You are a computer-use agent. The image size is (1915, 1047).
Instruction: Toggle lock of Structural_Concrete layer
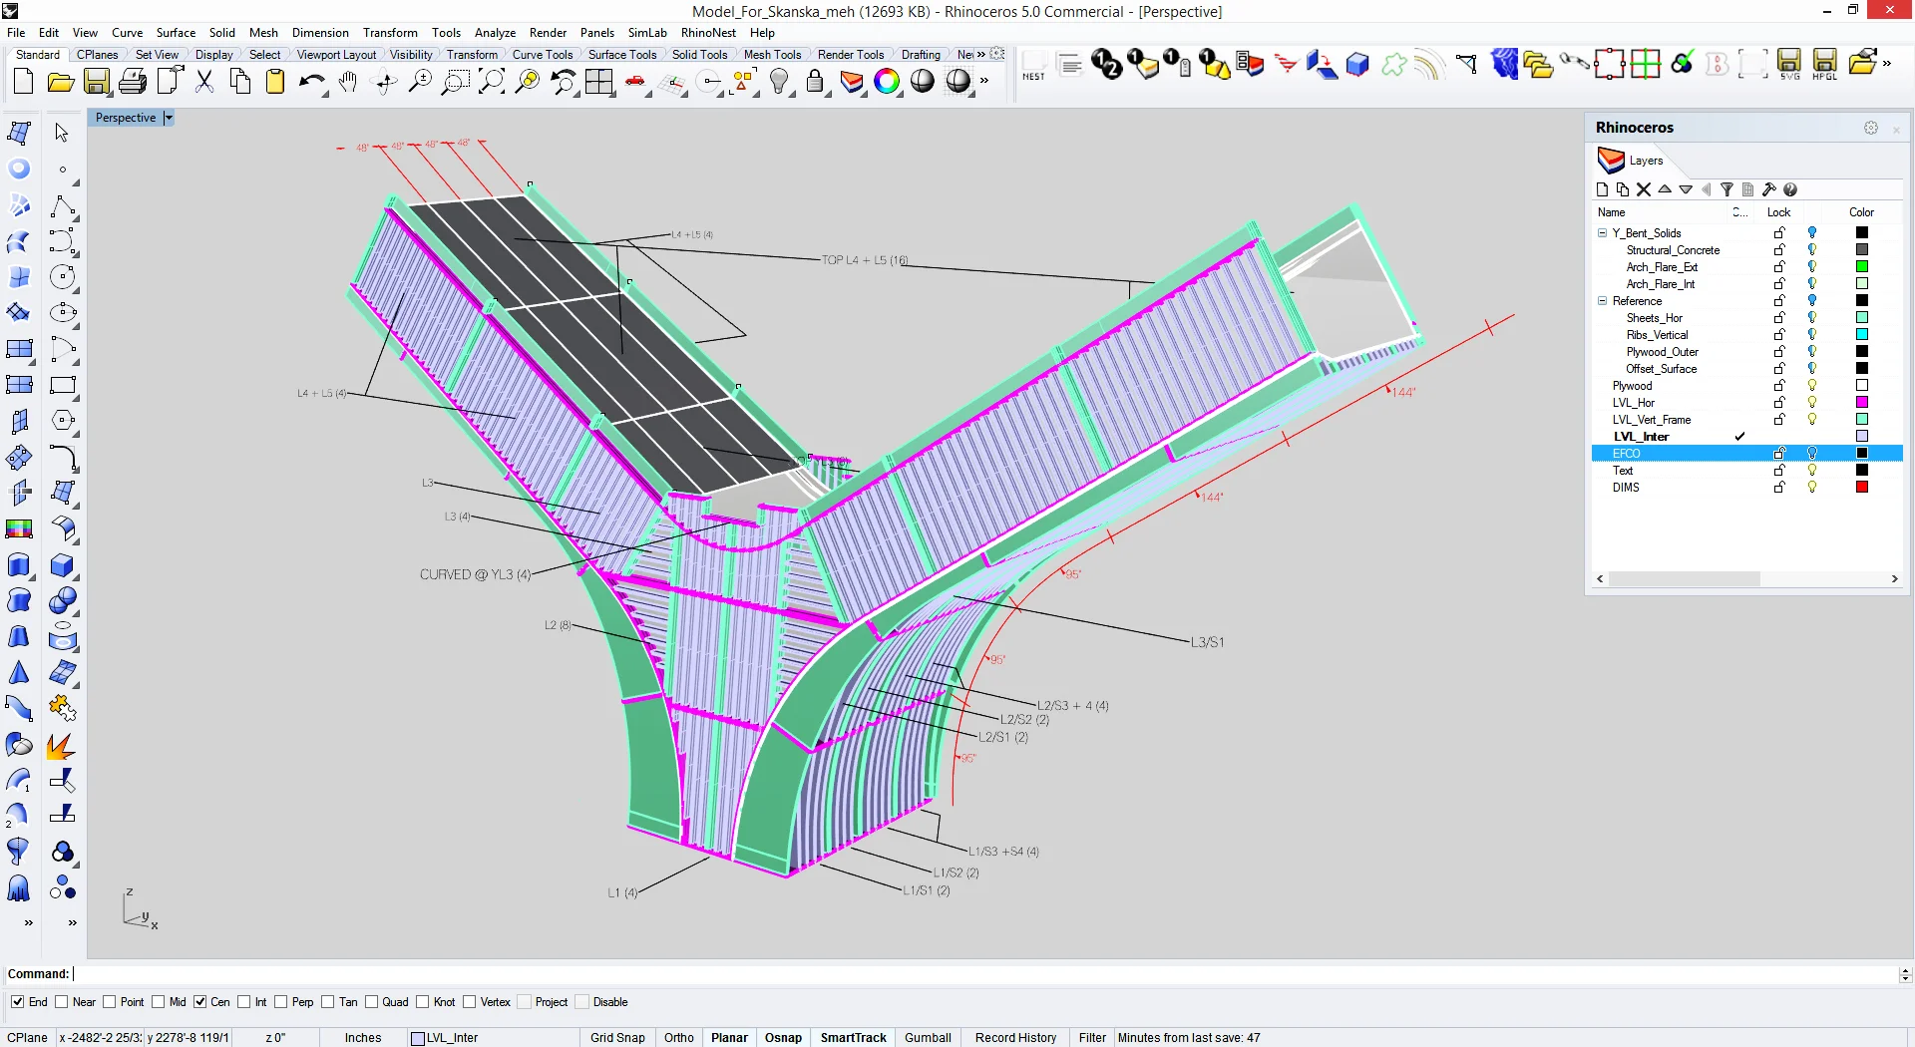(x=1779, y=250)
